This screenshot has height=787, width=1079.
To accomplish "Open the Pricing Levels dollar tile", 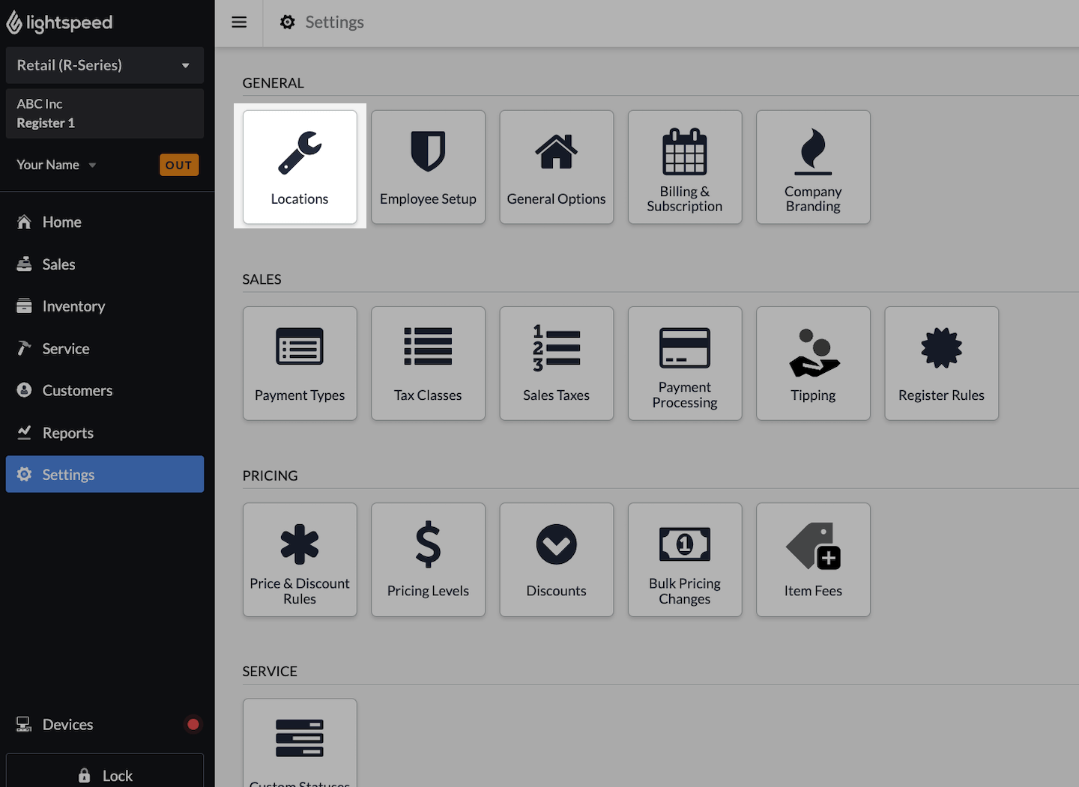I will 428,559.
